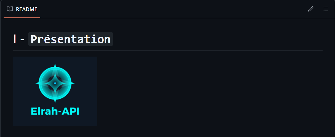Click the blue center dot of the compass
This screenshot has width=335, height=137.
(55, 83)
